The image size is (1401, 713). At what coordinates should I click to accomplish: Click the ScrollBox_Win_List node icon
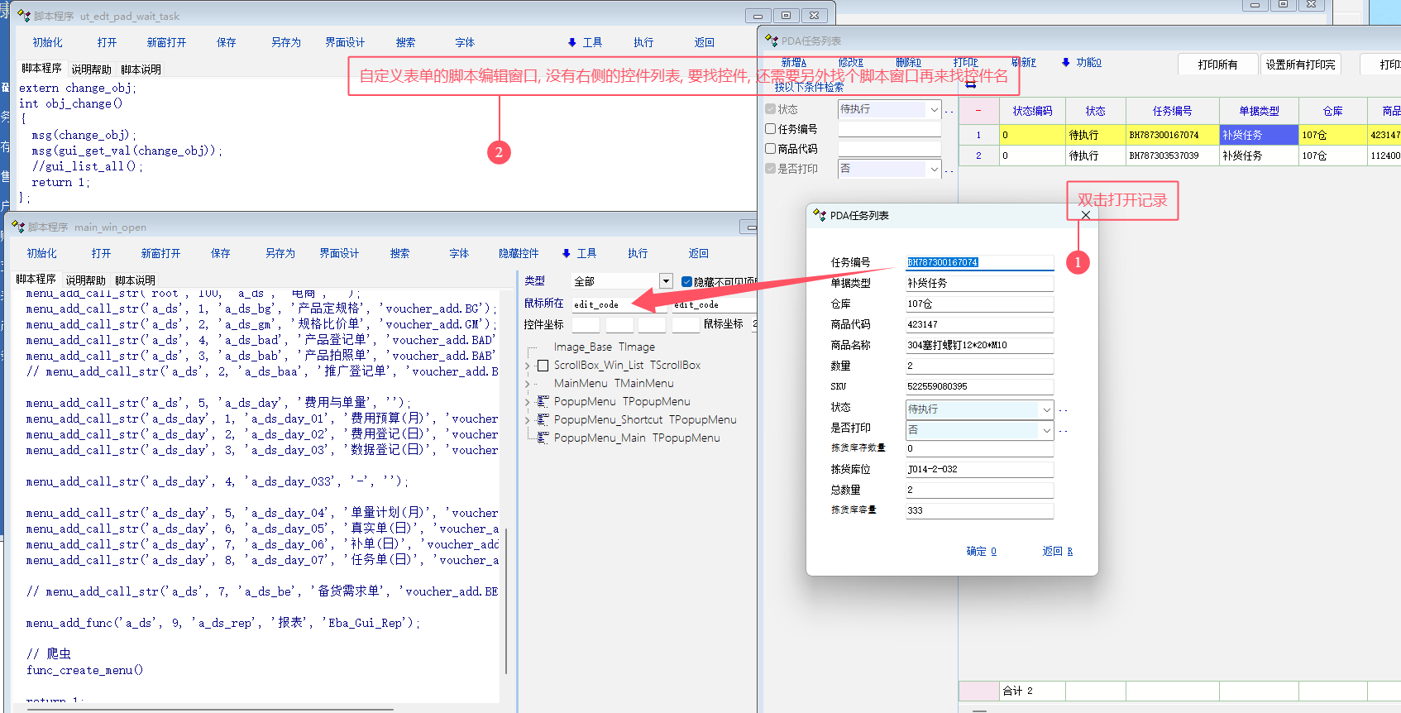[x=543, y=365]
